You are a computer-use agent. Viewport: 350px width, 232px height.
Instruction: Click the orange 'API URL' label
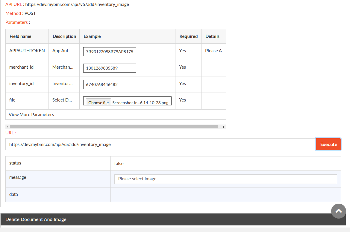point(13,4)
